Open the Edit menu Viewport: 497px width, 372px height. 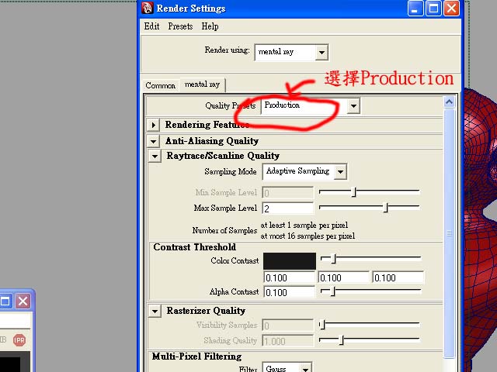coord(151,26)
